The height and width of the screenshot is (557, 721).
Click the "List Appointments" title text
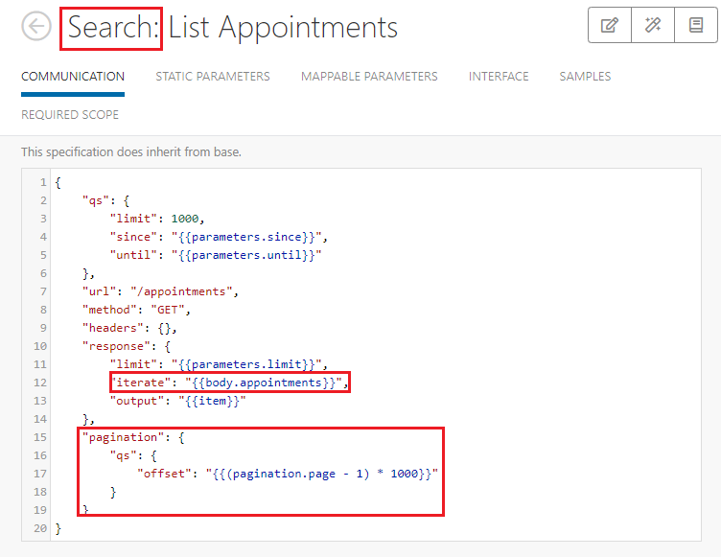click(283, 28)
